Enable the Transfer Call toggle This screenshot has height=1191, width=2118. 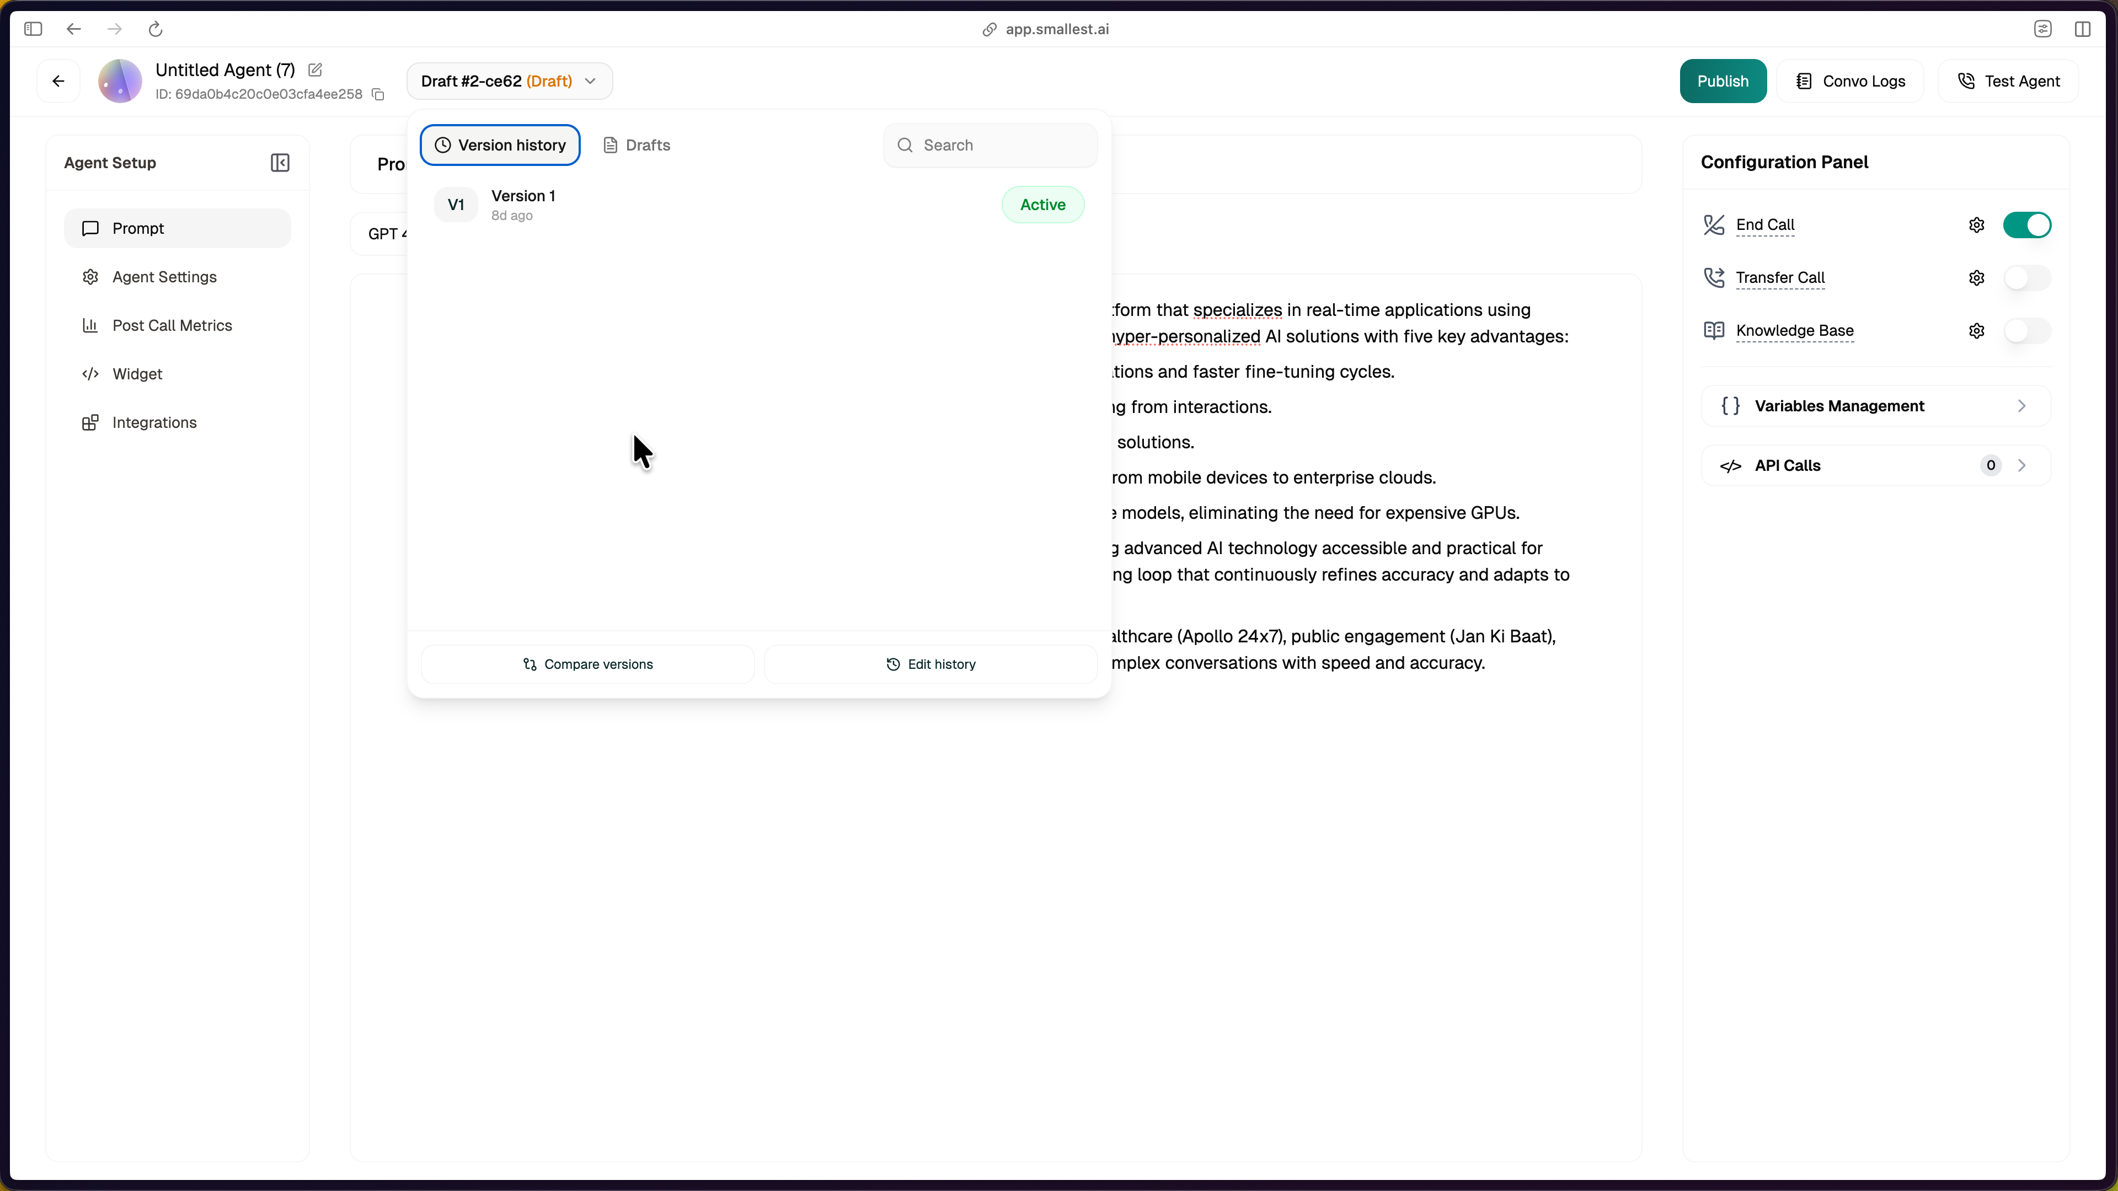pyautogui.click(x=2027, y=278)
